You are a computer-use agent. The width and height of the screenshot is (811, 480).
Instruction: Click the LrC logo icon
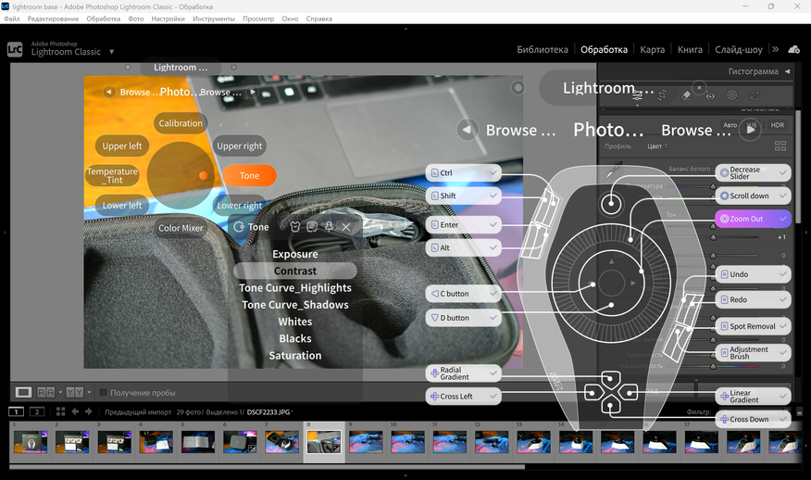click(x=15, y=49)
